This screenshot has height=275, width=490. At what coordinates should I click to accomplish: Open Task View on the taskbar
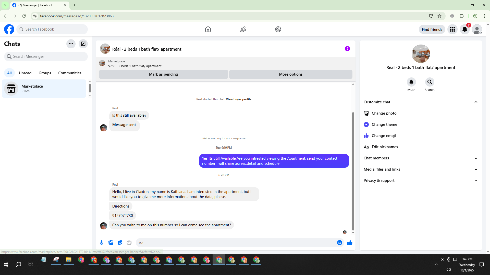tap(31, 265)
